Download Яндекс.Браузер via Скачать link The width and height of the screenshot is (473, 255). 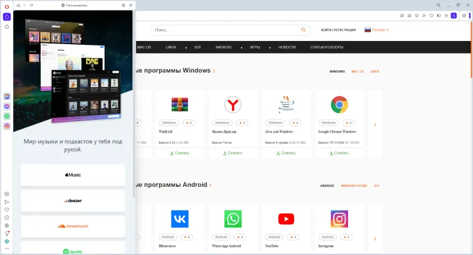(233, 153)
